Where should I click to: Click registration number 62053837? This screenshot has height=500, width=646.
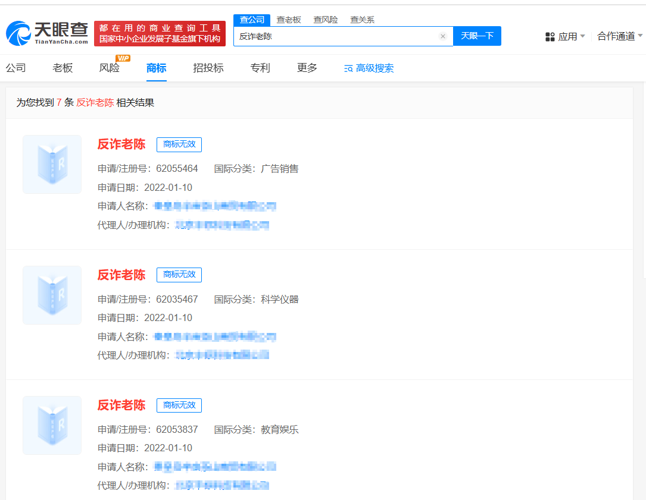coord(177,430)
